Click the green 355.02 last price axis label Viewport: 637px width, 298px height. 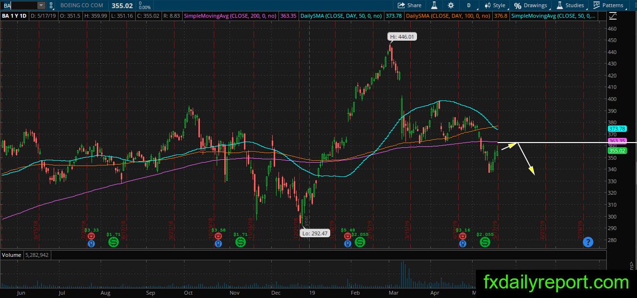[x=617, y=151]
